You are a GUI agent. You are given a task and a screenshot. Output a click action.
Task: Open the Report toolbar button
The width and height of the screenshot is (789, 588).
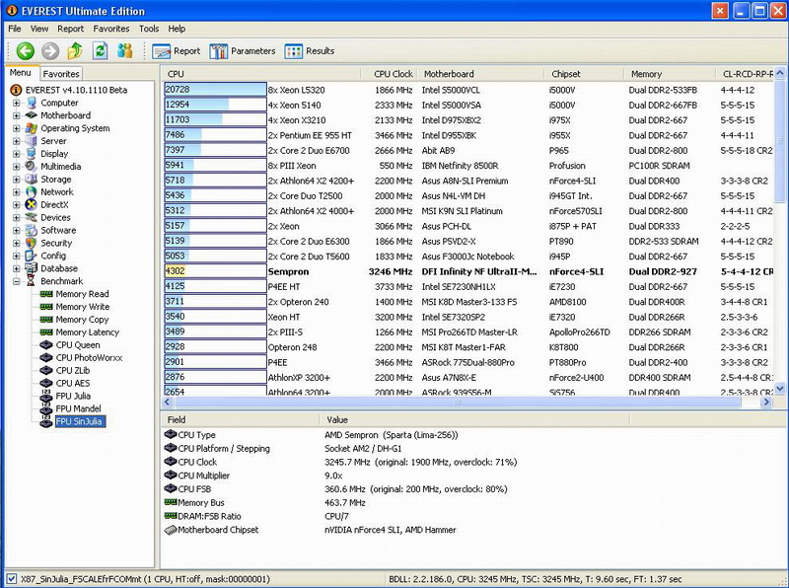click(177, 51)
